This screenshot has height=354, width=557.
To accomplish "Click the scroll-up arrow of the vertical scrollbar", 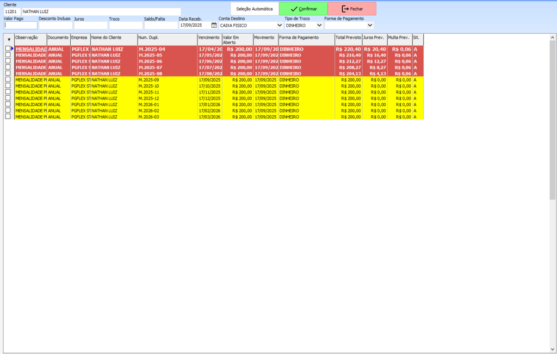I will [x=553, y=38].
